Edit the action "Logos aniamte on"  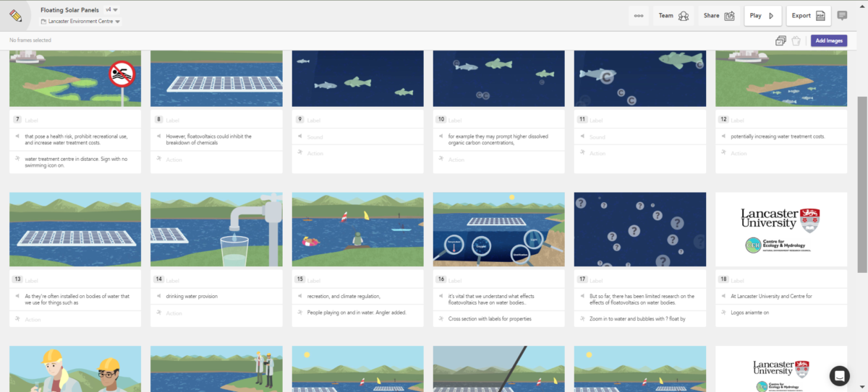pos(749,313)
